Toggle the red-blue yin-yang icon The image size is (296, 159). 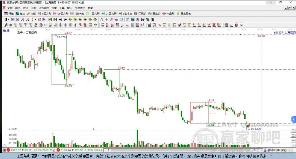click(236, 25)
